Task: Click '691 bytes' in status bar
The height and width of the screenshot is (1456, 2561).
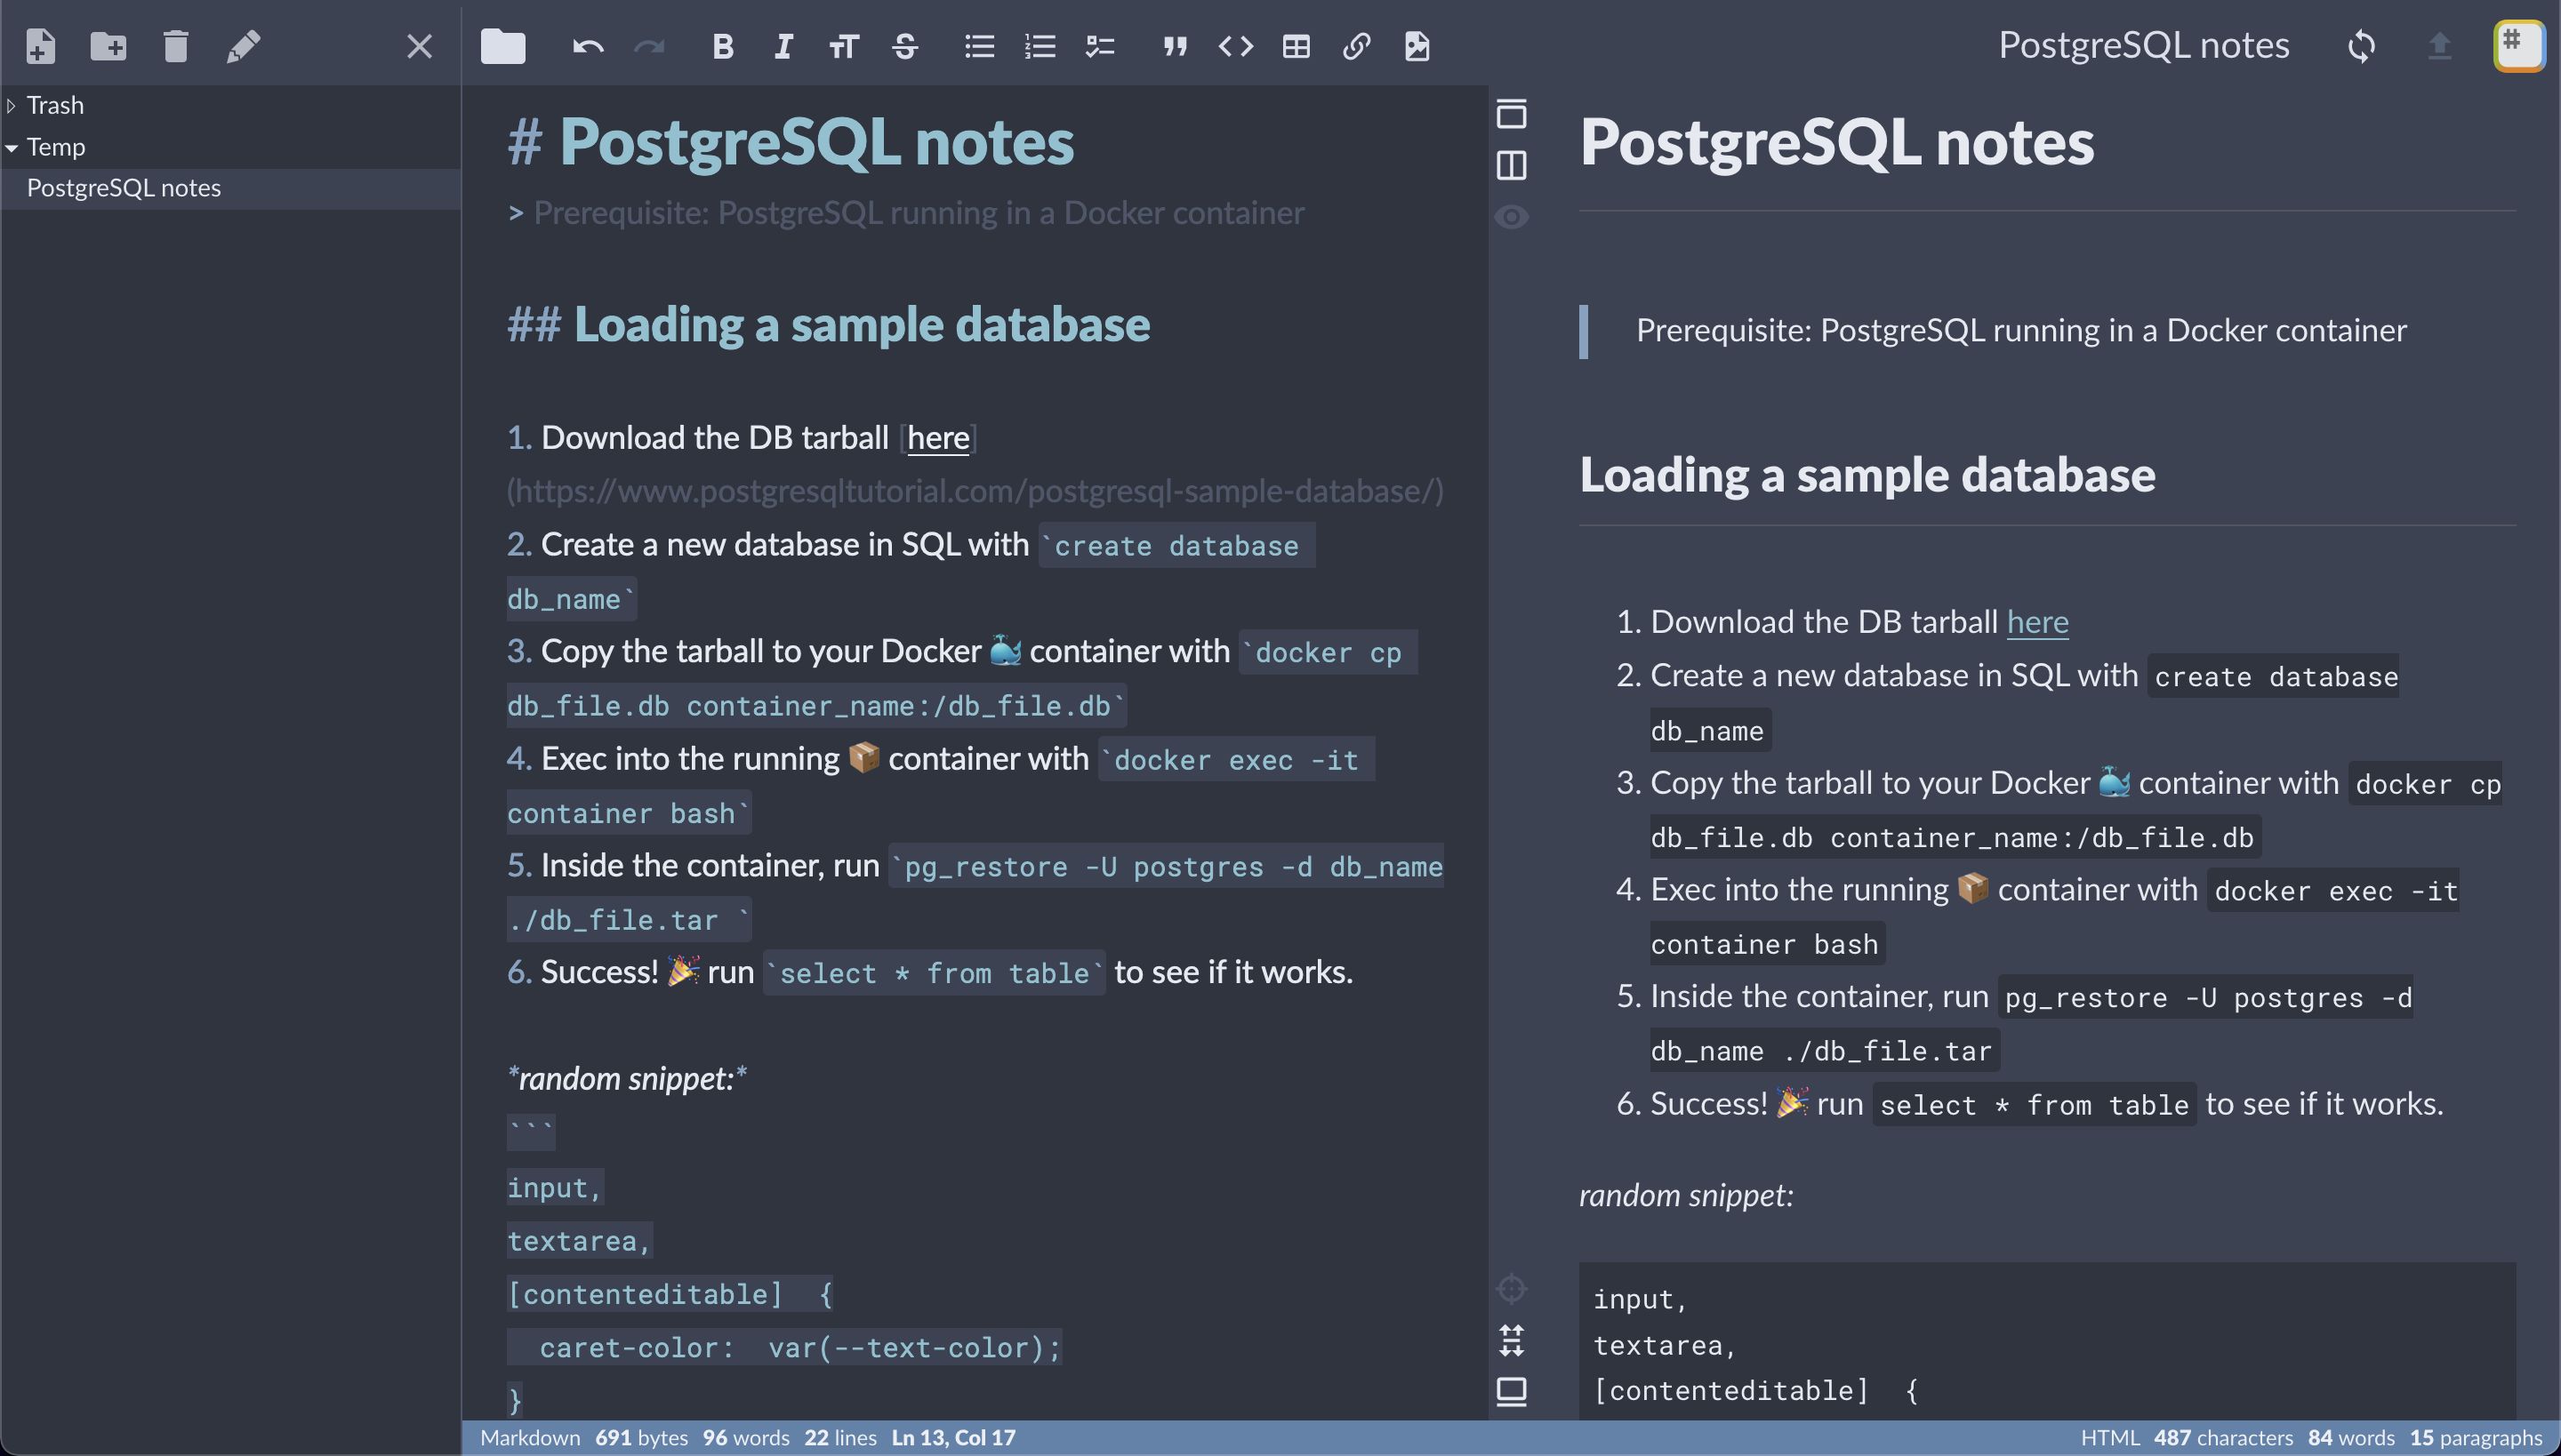Action: [x=641, y=1438]
